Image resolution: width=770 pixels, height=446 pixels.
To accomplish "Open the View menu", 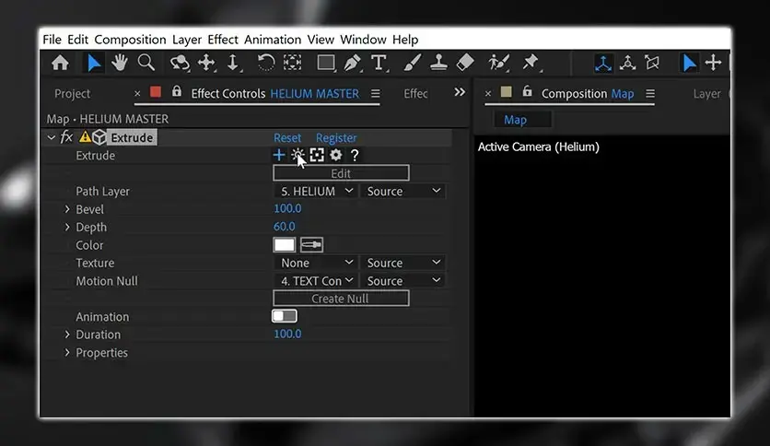I will (321, 40).
